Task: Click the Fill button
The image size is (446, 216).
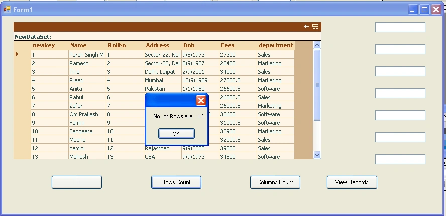Action: coord(77,182)
